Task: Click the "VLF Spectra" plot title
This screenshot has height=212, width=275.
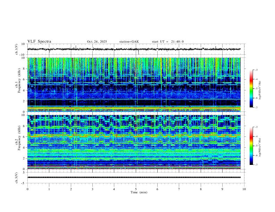Action: coord(39,42)
